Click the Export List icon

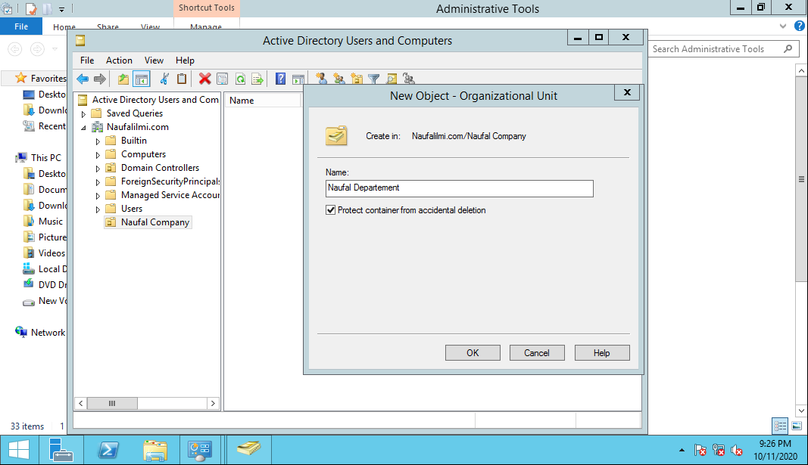257,79
